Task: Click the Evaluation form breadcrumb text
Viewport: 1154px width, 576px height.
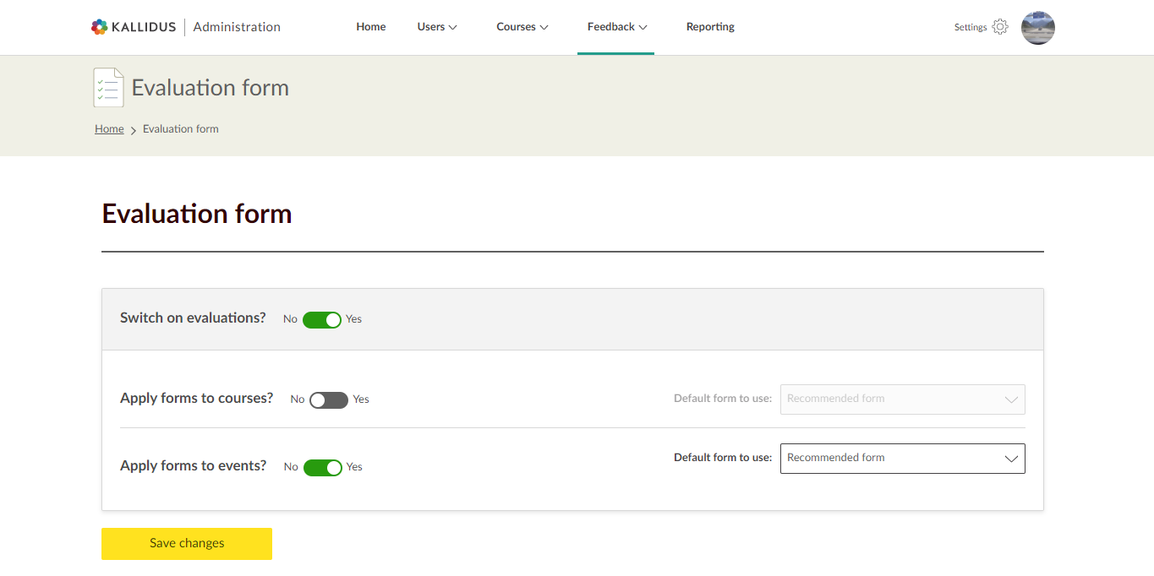Action: [181, 129]
